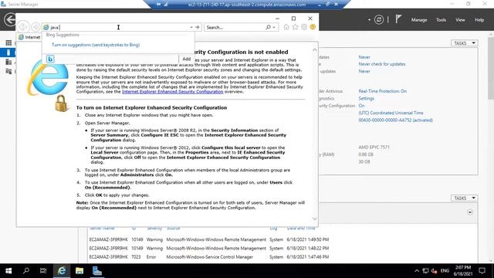
Task: Click Server Manager's back arrow button
Action: [x=10, y=19]
